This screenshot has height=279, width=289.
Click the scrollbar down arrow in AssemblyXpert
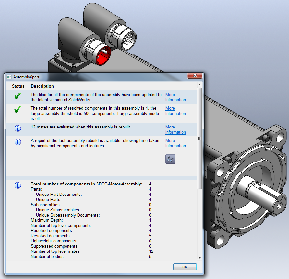tap(199, 258)
